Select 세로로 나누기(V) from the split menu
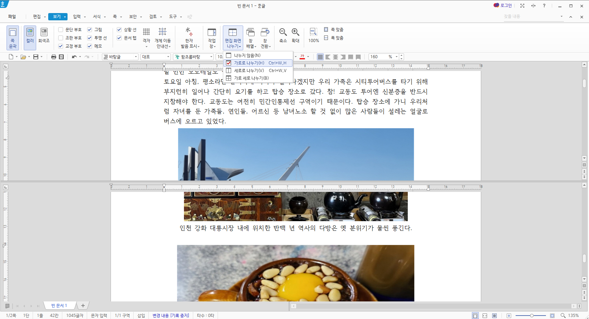Screen dimensions: 589x319 pyautogui.click(x=258, y=71)
